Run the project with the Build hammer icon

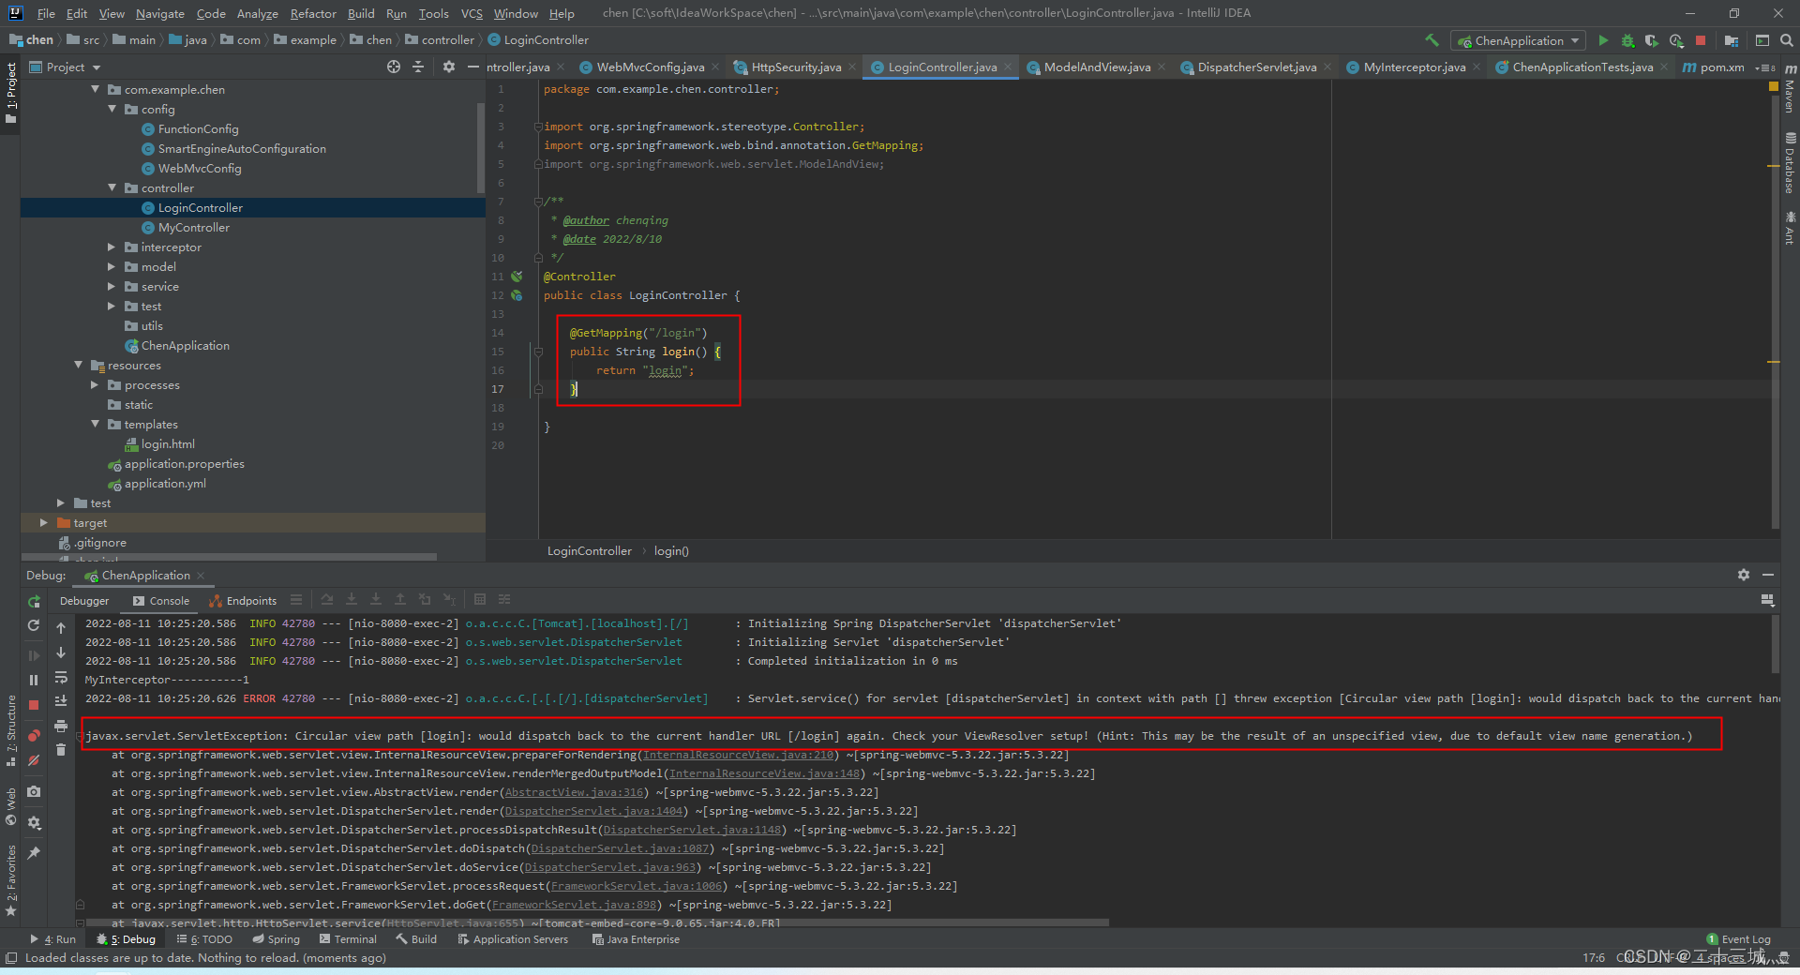(x=1432, y=40)
